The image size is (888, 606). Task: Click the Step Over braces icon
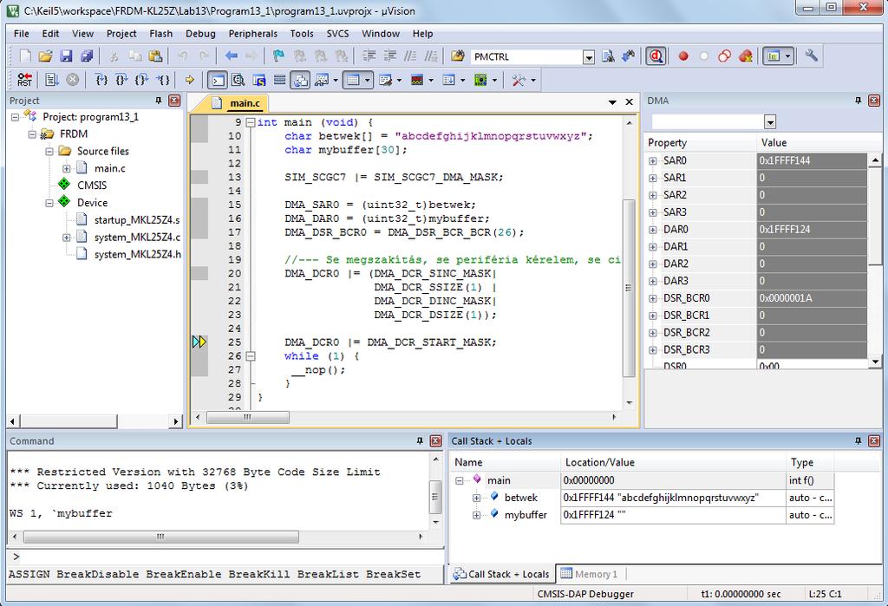click(121, 80)
